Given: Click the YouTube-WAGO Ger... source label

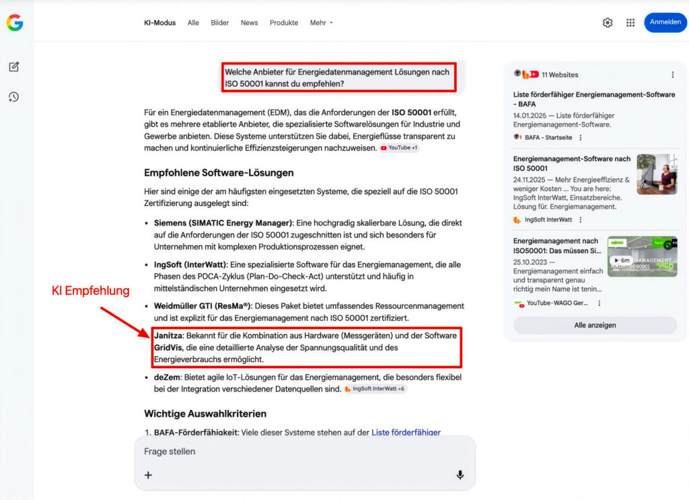Looking at the screenshot, I should pyautogui.click(x=557, y=303).
